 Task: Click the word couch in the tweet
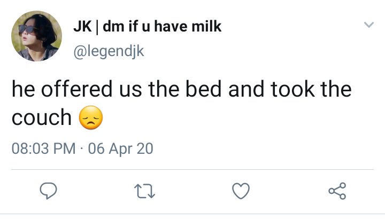42,117
